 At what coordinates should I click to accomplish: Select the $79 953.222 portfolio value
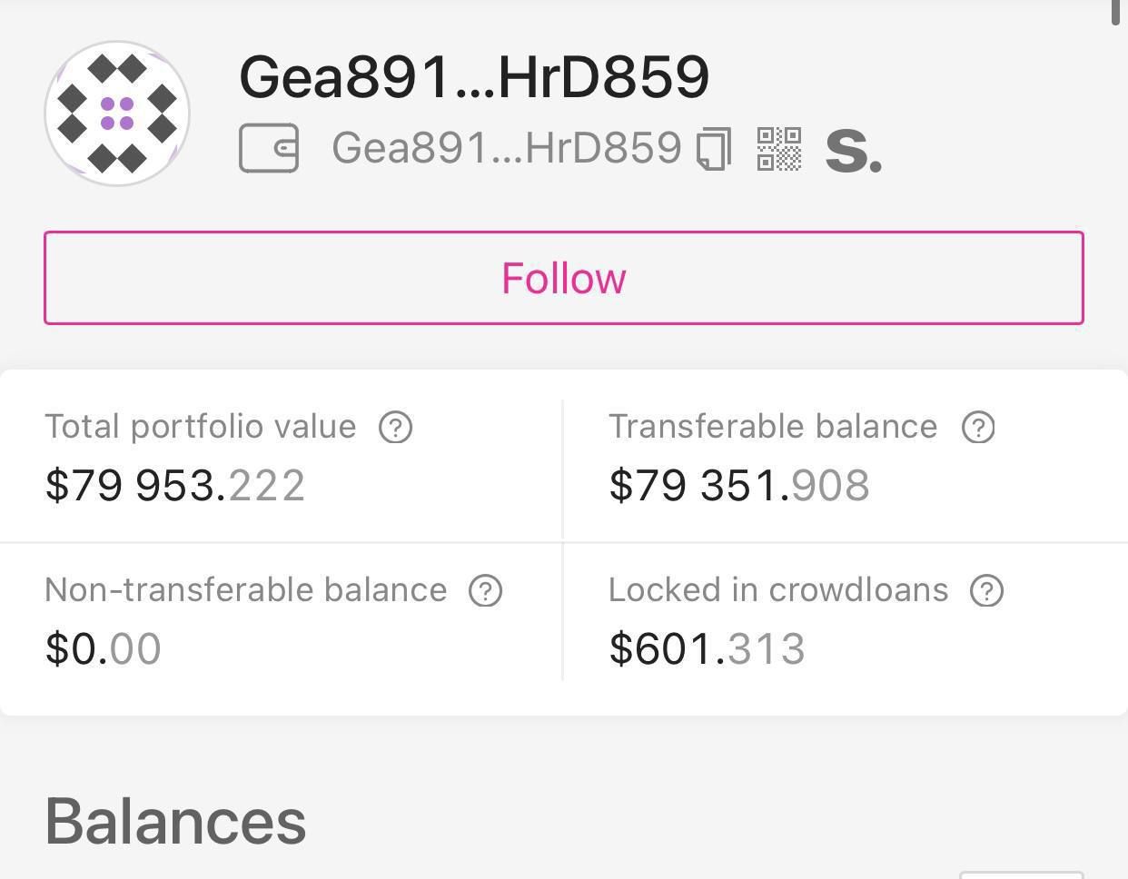pyautogui.click(x=175, y=485)
